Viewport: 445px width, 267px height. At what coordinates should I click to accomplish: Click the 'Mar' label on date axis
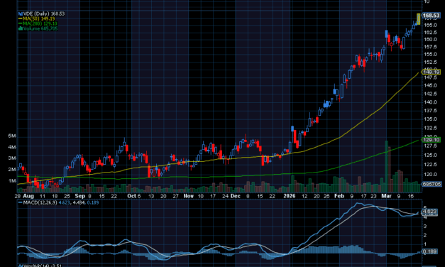tap(386, 196)
